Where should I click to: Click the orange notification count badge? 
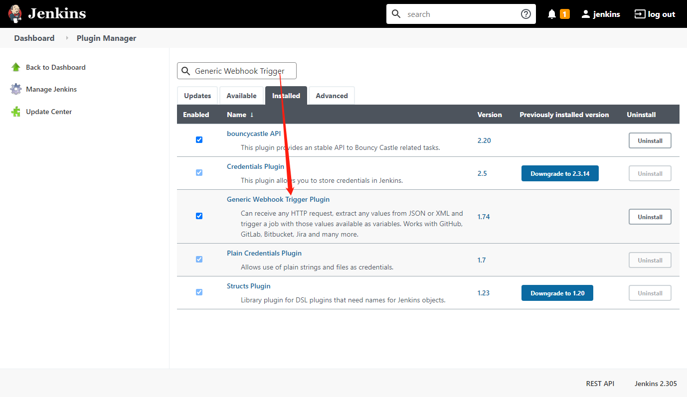565,14
